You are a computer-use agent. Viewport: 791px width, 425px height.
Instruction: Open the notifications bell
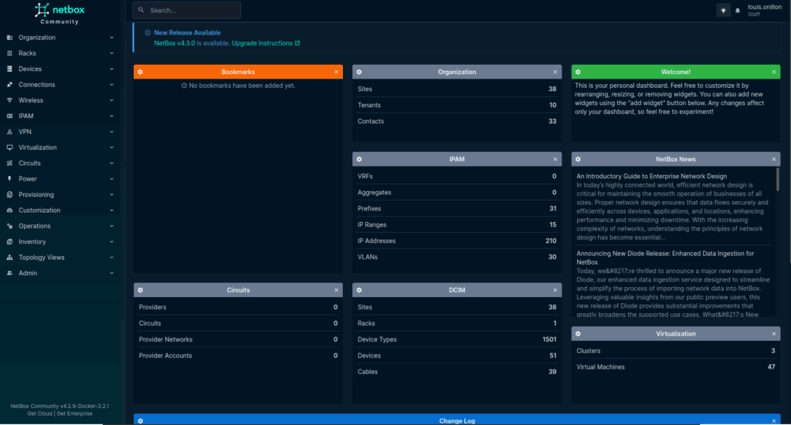point(738,11)
